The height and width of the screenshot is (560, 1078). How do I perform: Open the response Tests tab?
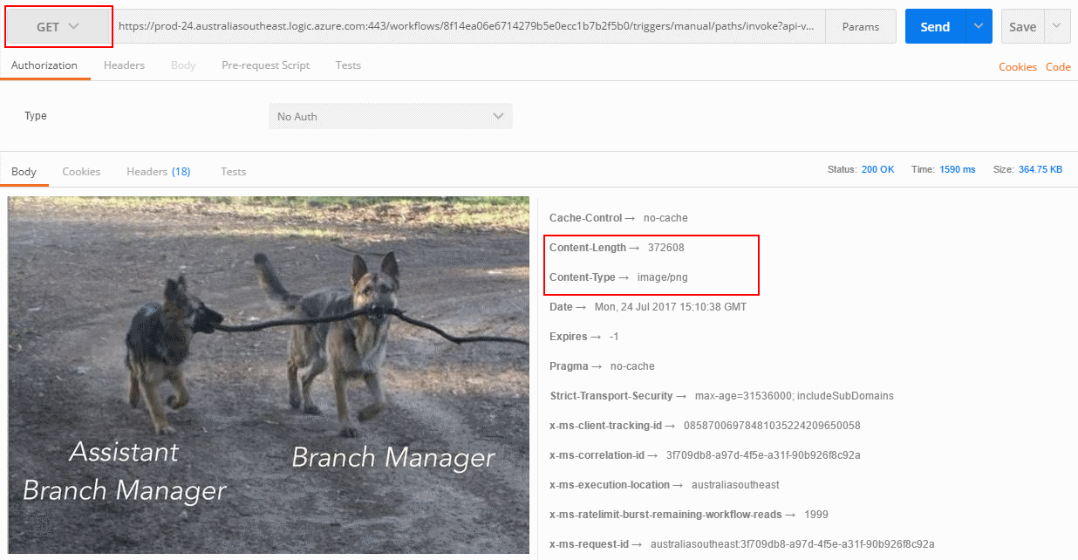coord(233,172)
